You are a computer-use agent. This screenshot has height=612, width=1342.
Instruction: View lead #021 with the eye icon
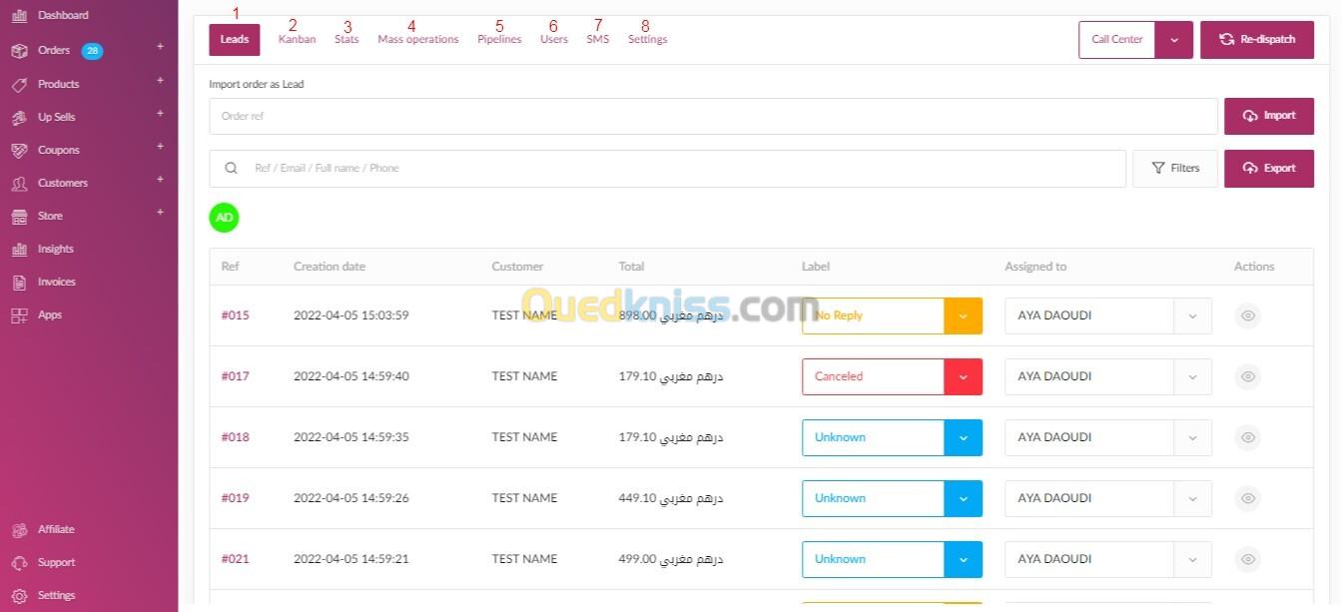click(x=1247, y=560)
